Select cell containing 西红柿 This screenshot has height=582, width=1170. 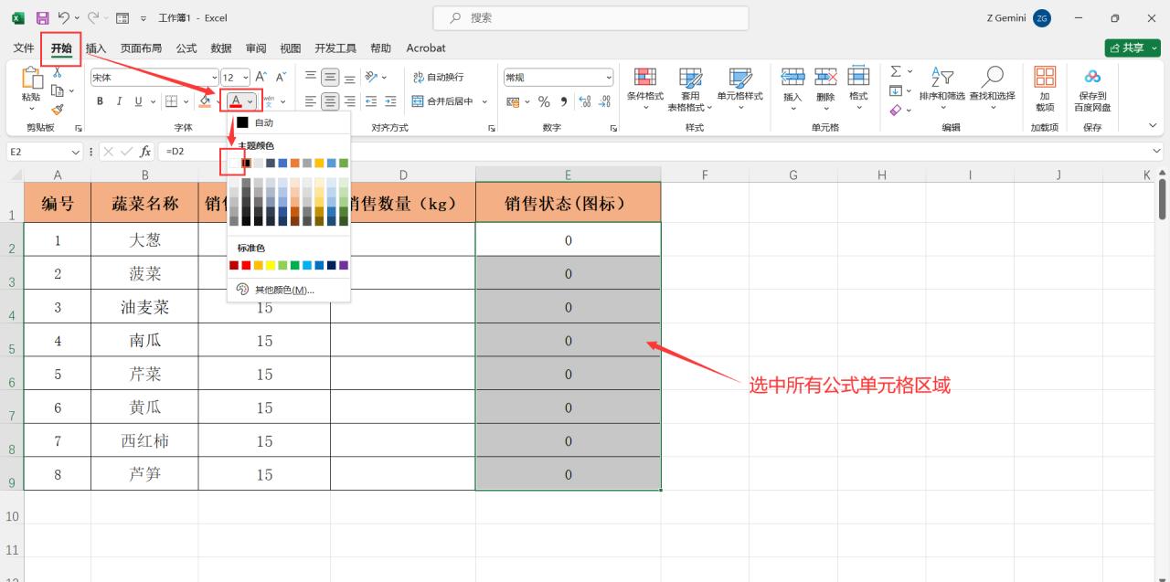click(x=144, y=441)
